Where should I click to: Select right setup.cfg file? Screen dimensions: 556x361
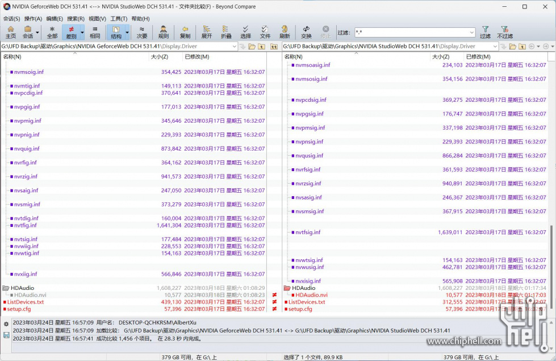pyautogui.click(x=300, y=309)
